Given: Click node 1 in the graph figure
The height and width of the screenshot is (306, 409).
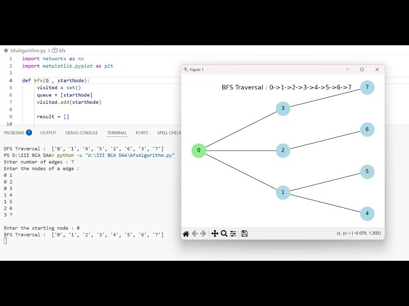Looking at the screenshot, I should pyautogui.click(x=283, y=193).
